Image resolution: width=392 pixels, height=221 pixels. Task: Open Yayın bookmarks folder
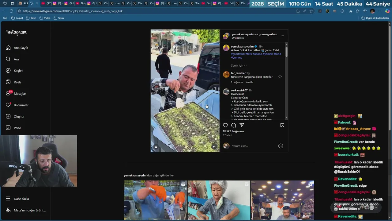coord(58,18)
